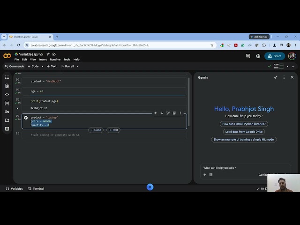
Task: Open the code snippets sidebar icon
Action: click(x=7, y=94)
